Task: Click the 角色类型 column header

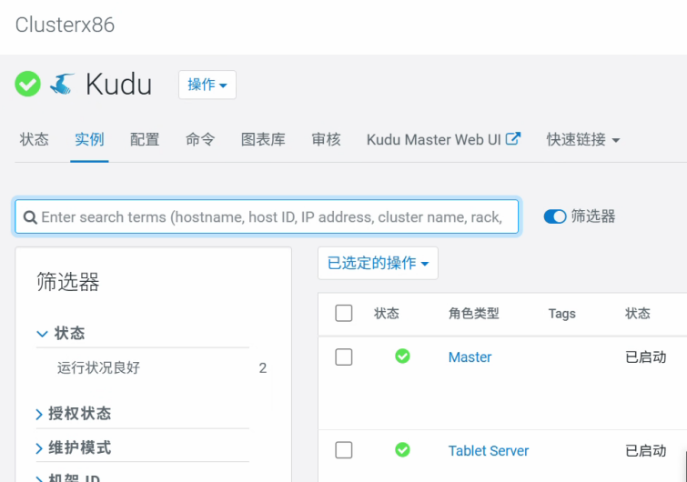Action: [x=474, y=314]
